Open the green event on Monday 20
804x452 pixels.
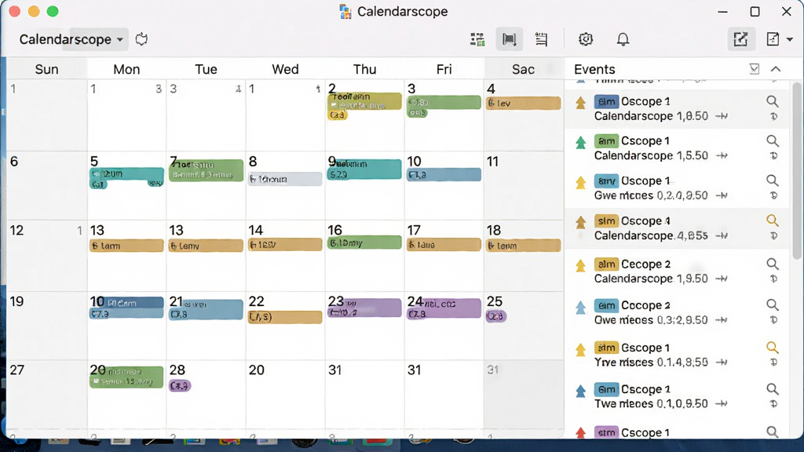(x=126, y=377)
